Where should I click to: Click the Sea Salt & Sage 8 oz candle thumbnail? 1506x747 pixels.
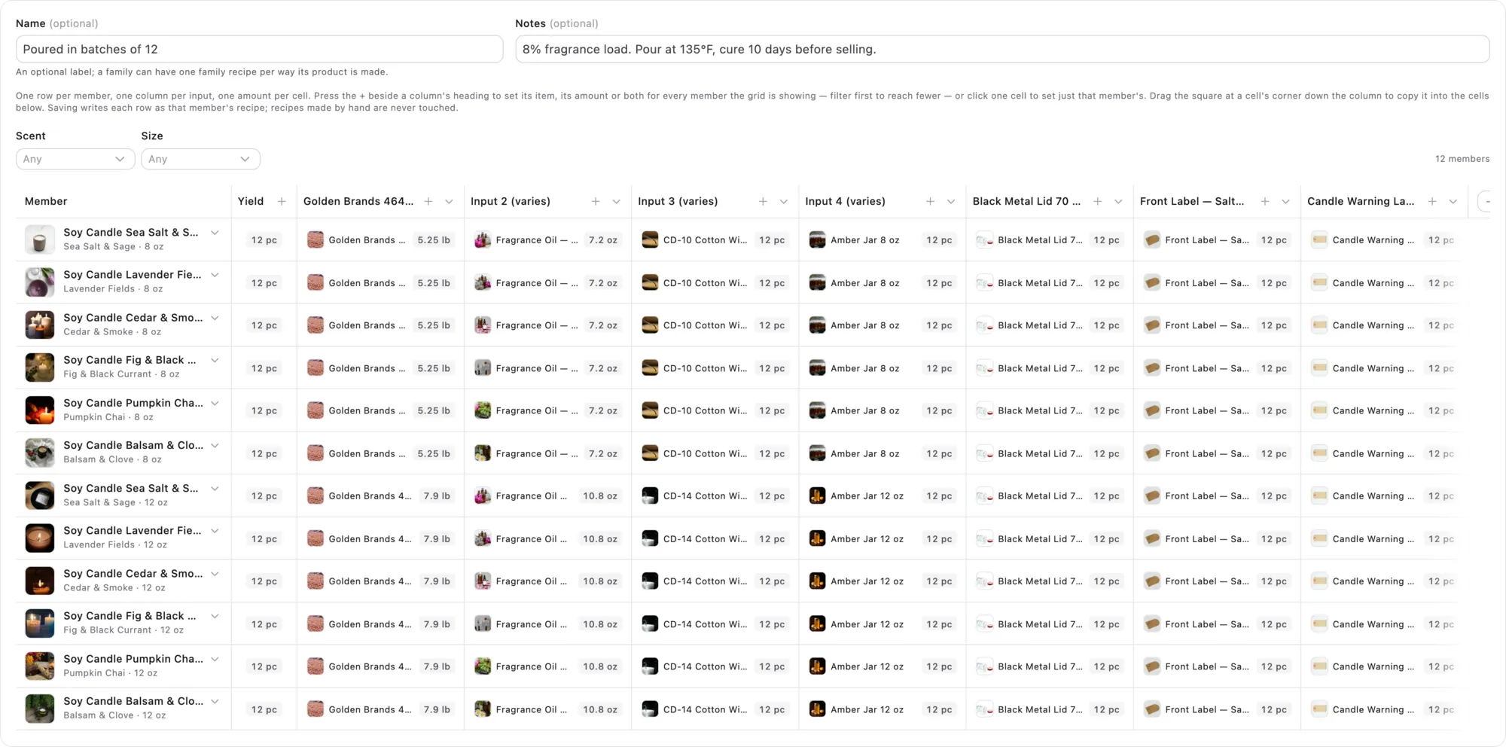coord(40,239)
